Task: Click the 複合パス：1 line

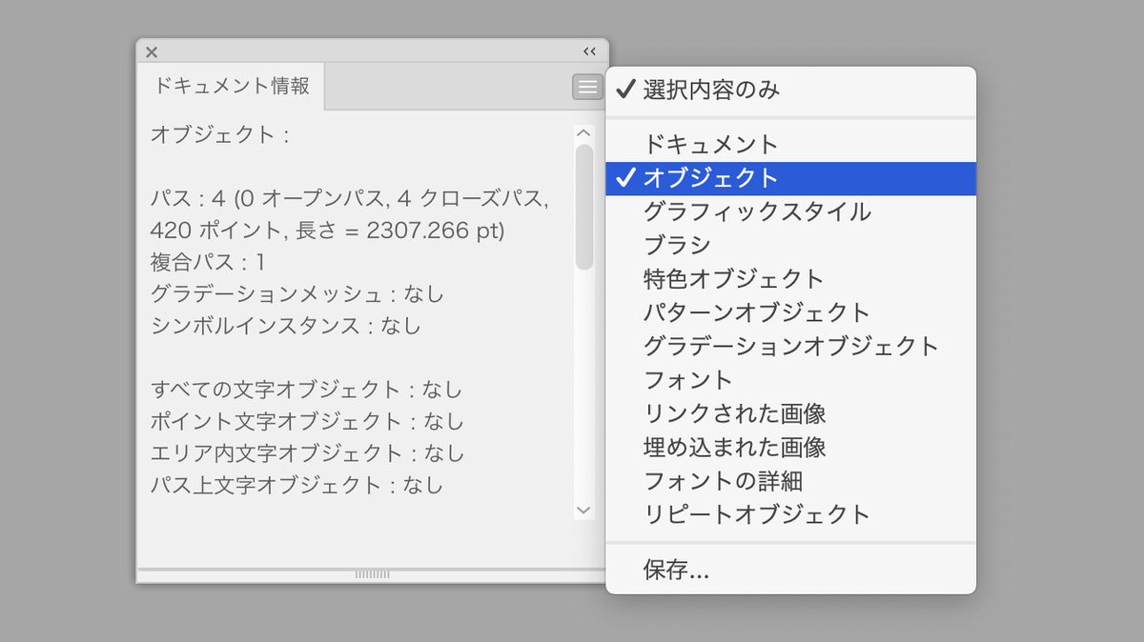Action: [208, 262]
